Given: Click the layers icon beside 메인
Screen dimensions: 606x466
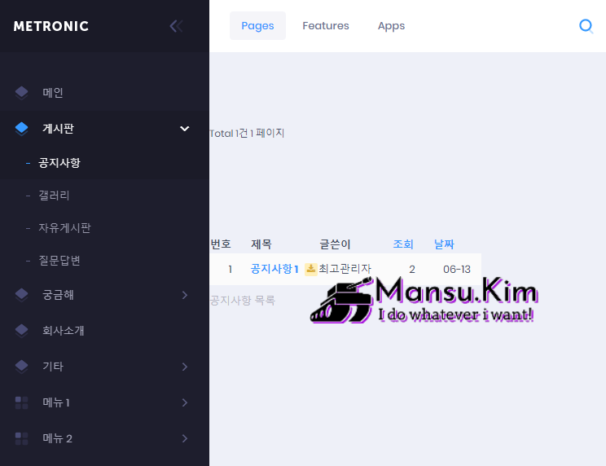Looking at the screenshot, I should (x=21, y=93).
